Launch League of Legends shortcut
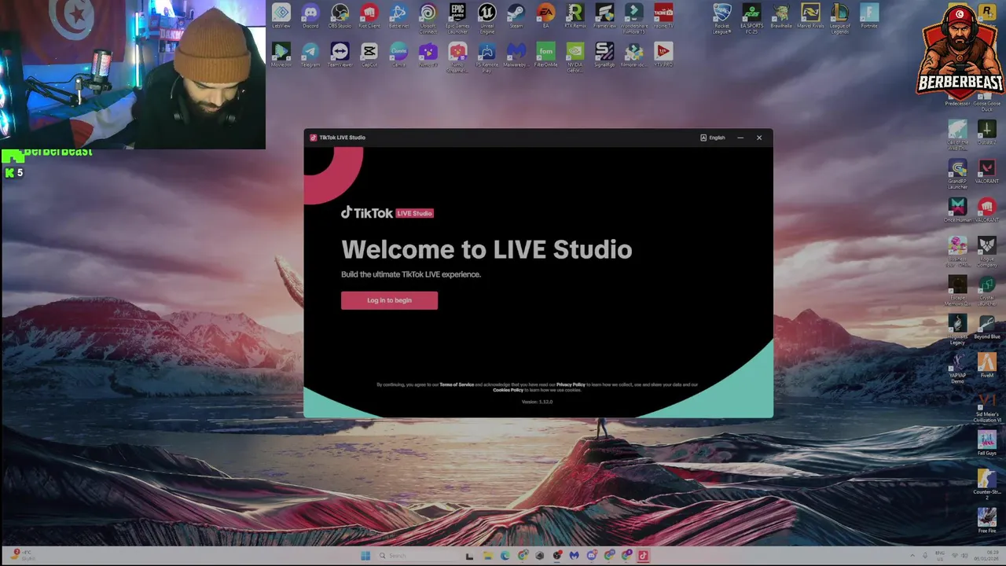 (839, 18)
